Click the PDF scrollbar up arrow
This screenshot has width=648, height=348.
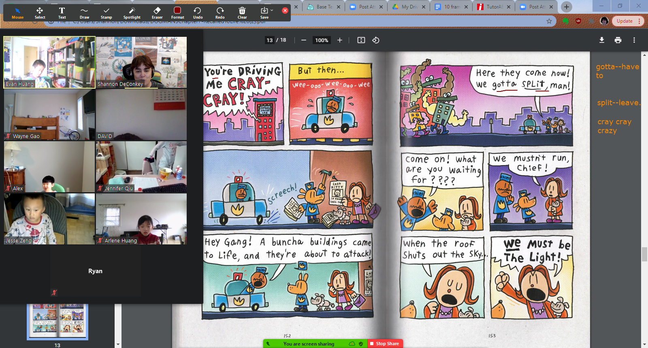click(x=644, y=55)
